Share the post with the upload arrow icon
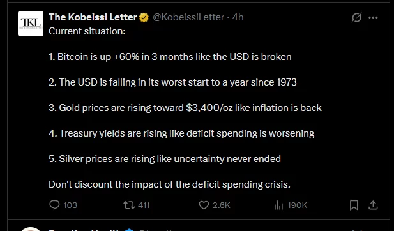Image resolution: width=394 pixels, height=231 pixels. [373, 205]
